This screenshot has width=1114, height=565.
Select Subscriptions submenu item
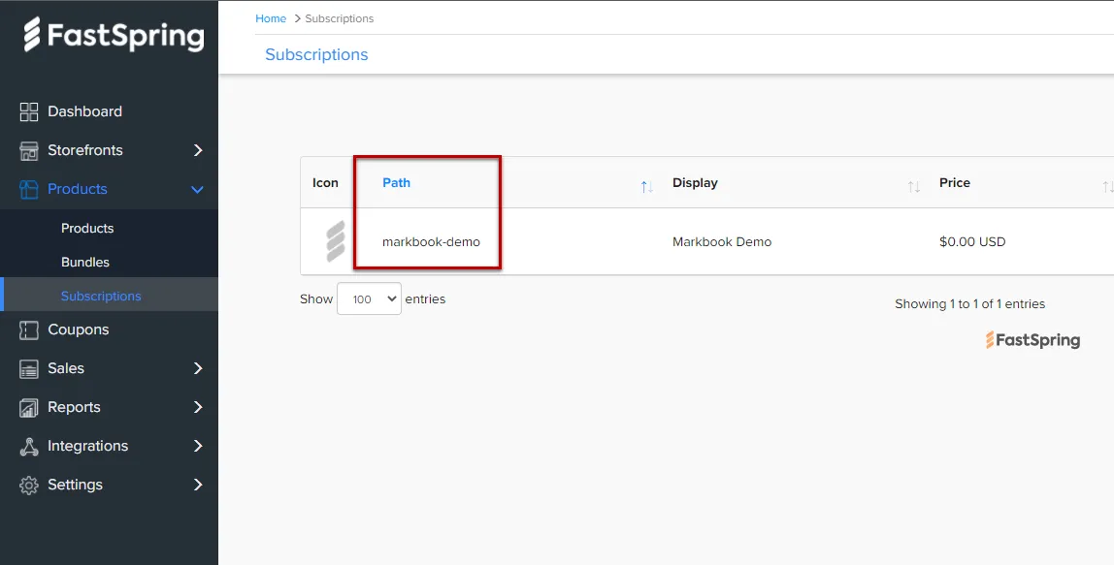coord(101,296)
